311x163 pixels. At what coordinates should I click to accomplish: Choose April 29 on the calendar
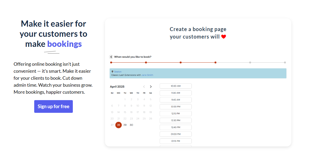pos(125,125)
